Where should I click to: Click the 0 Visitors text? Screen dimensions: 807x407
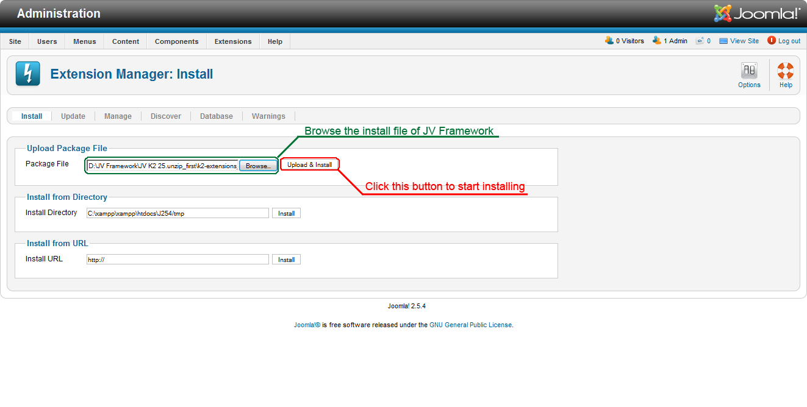coord(629,41)
